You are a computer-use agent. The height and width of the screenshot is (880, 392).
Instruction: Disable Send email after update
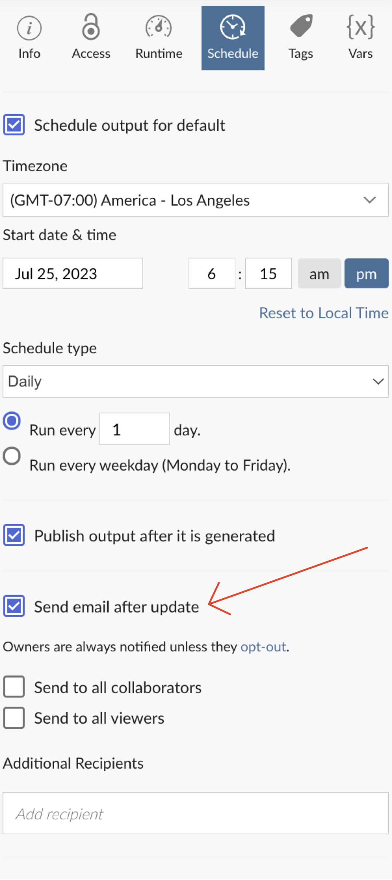click(14, 606)
